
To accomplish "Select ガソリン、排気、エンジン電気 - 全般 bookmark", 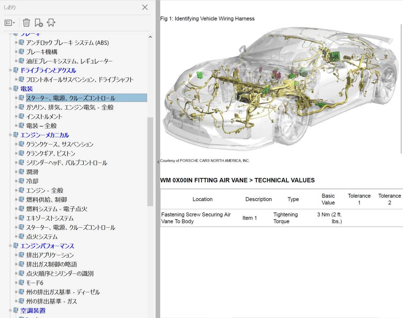I will pos(70,107).
